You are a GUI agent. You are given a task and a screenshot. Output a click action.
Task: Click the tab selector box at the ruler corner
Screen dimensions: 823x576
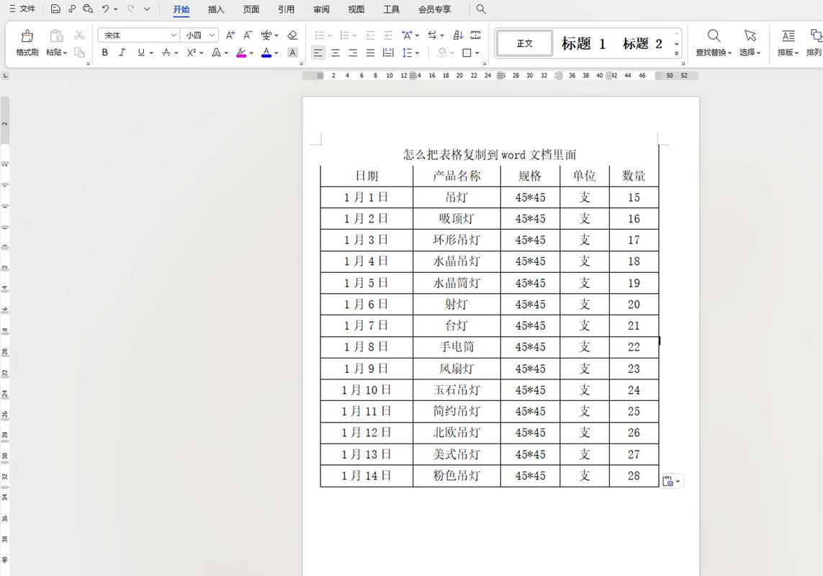(5, 76)
